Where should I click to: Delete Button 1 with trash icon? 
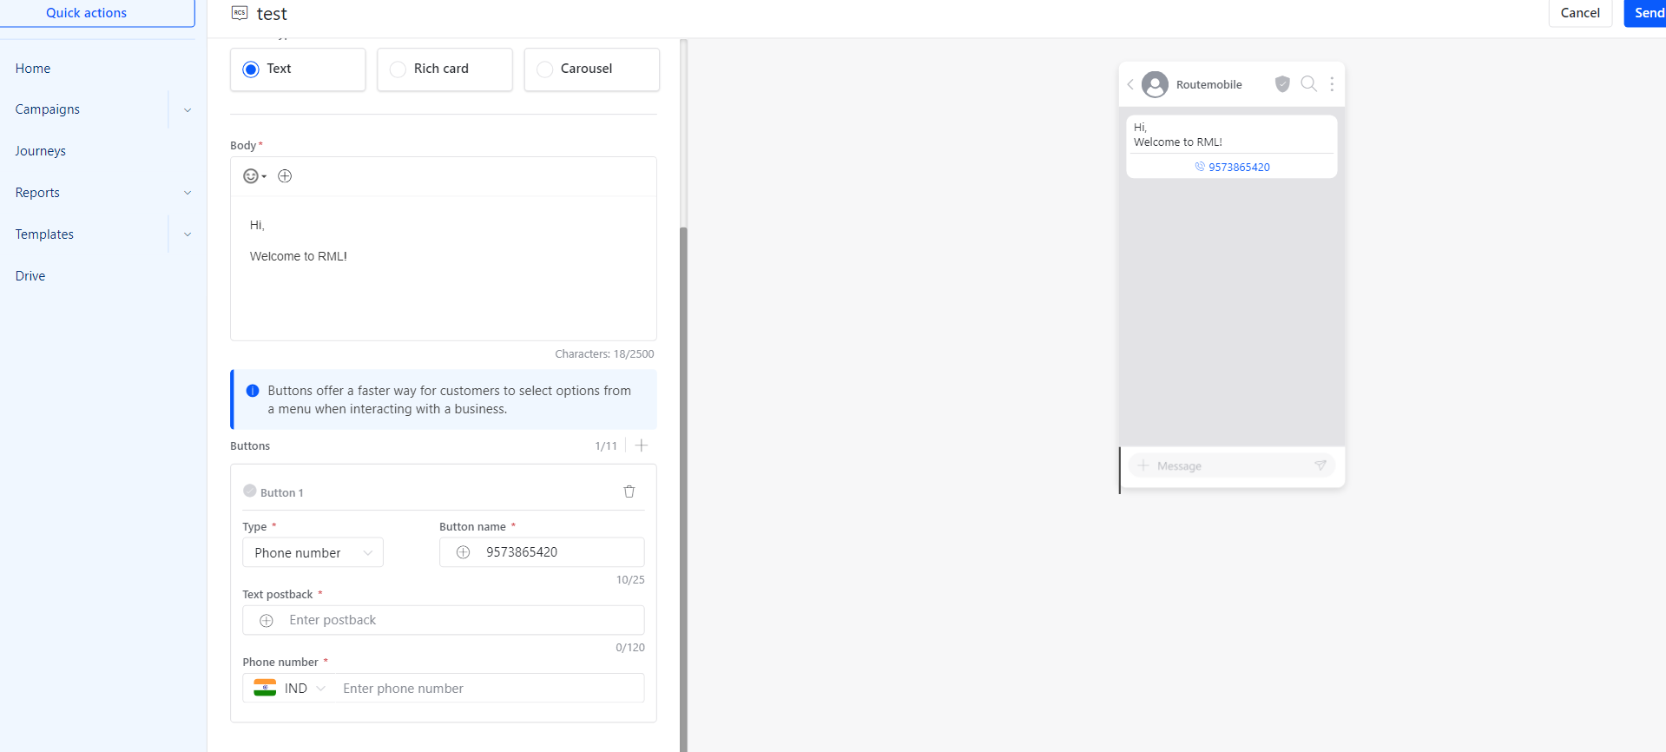629,491
